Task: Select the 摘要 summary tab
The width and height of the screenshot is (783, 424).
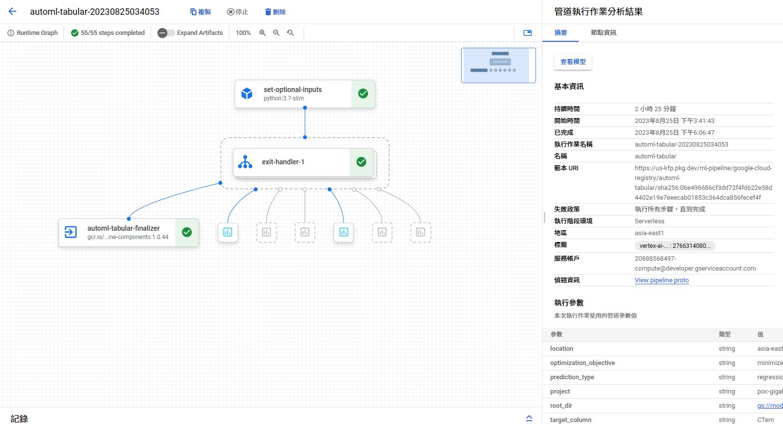Action: 561,32
